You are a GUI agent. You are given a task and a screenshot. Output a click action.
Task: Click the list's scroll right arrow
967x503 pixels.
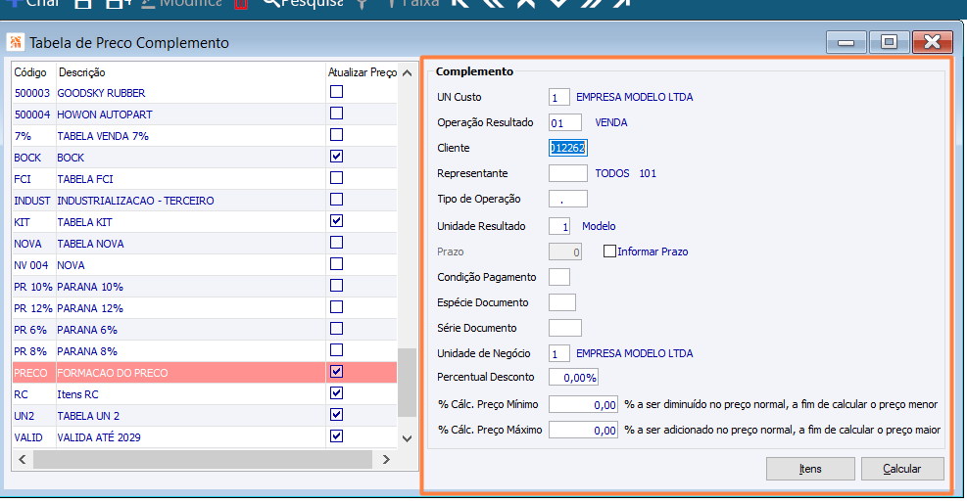[386, 459]
